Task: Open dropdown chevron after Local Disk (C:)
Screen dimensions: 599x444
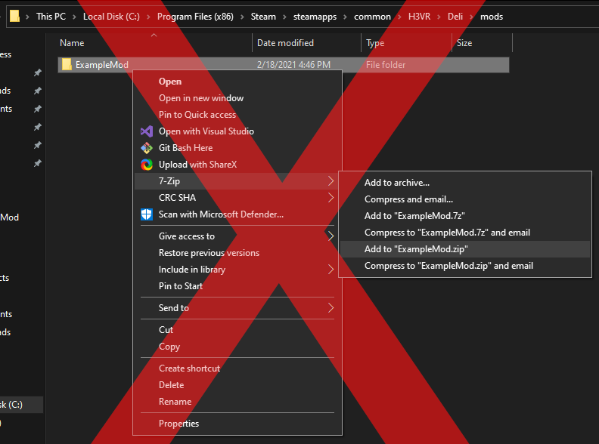Action: [148, 17]
